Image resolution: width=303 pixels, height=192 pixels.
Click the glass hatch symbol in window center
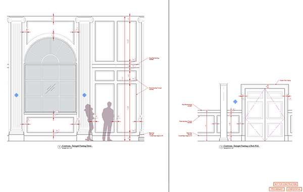click(x=50, y=89)
